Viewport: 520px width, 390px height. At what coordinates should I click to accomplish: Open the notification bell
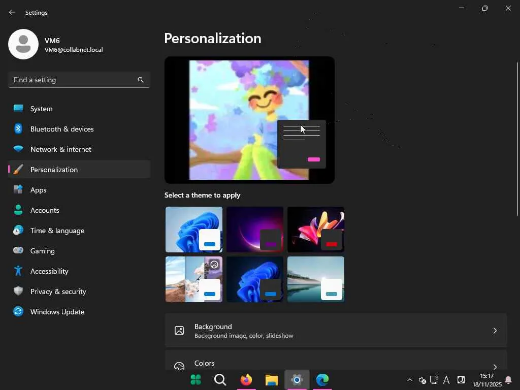(x=508, y=380)
